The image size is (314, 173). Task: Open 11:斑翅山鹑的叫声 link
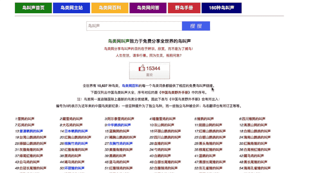pyautogui.click(x=208, y=125)
